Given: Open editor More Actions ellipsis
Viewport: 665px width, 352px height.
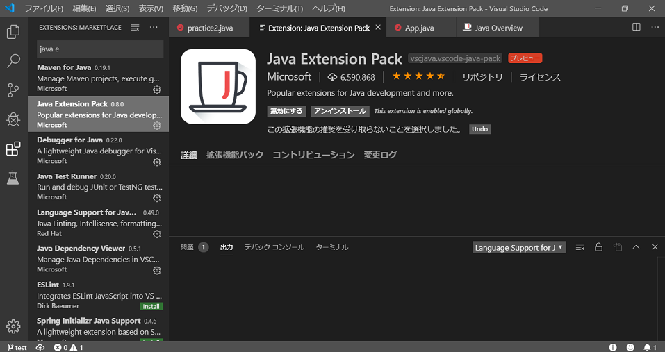Looking at the screenshot, I should 655,27.
